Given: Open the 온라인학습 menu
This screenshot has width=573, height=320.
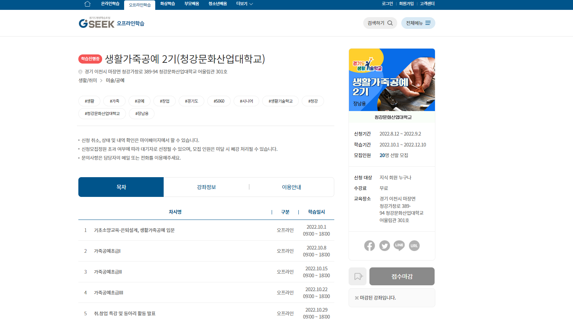Looking at the screenshot, I should (x=110, y=4).
